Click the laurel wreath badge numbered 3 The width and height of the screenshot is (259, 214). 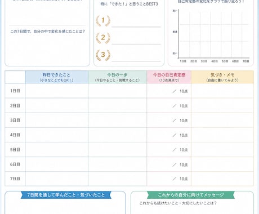coord(103,55)
